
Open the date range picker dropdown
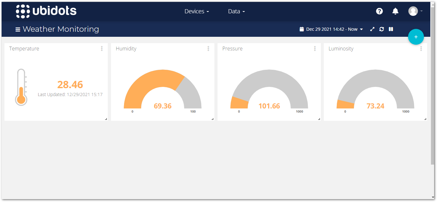tap(331, 29)
